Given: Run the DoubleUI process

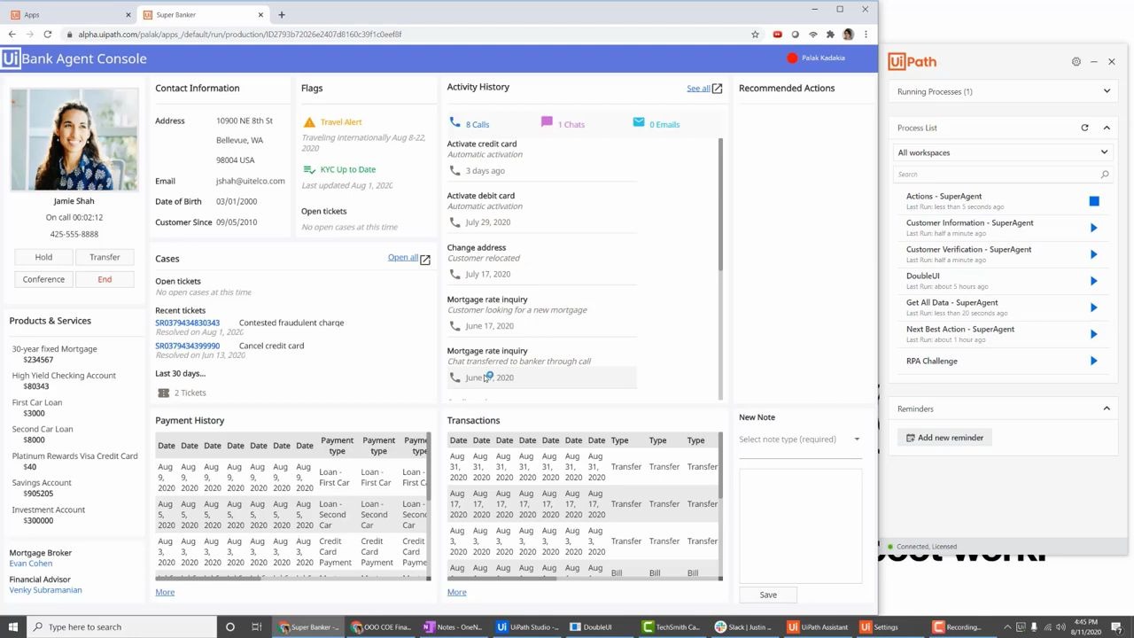Looking at the screenshot, I should pos(1094,281).
